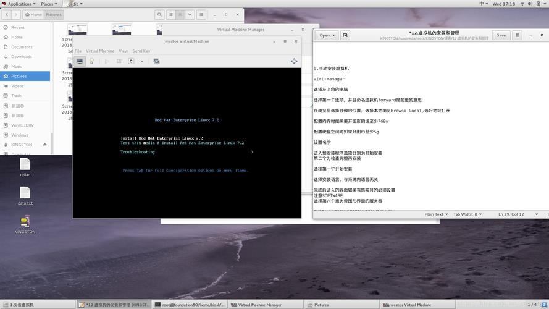Select the first screenshot thumbnail in Pictures
Viewport: 549px width, 309px height.
coord(77,29)
